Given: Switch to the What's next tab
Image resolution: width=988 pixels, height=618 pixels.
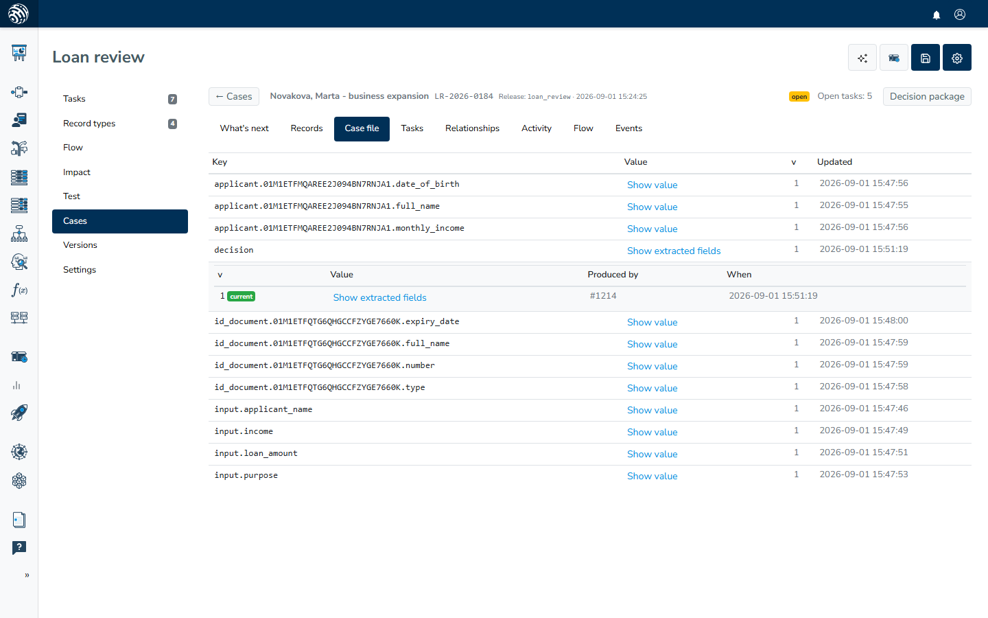Looking at the screenshot, I should pos(244,128).
